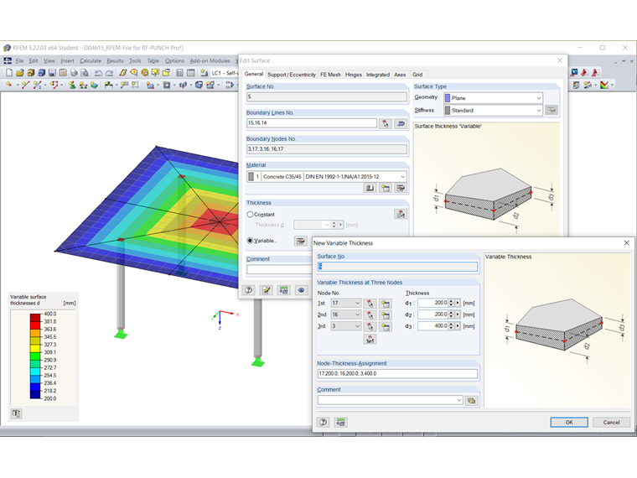Select the Constant thickness radio button
The image size is (637, 478).
pos(250,214)
